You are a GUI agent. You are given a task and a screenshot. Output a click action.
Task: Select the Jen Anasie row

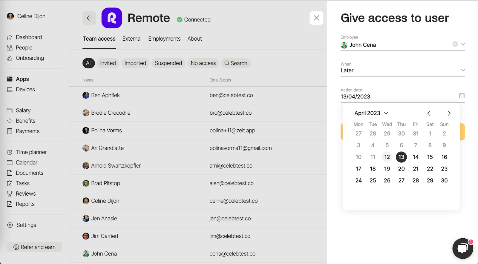click(198, 219)
